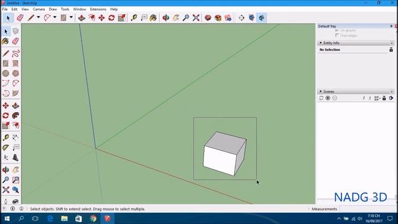398x224 pixels.
Task: Select the Eraser tool in the top toolbar
Action: [20, 18]
